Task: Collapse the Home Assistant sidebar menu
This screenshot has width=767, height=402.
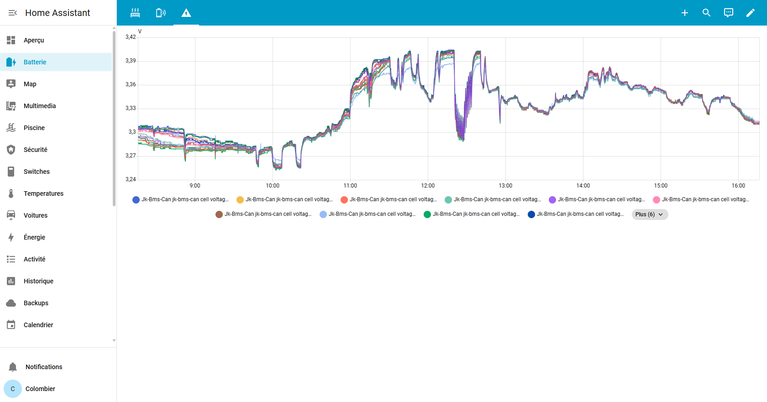Action: pos(12,13)
